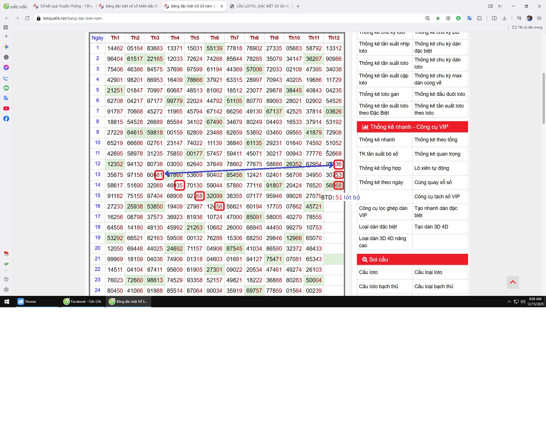
Task: Click the red scroll-to-top arrow button
Action: pos(513,282)
